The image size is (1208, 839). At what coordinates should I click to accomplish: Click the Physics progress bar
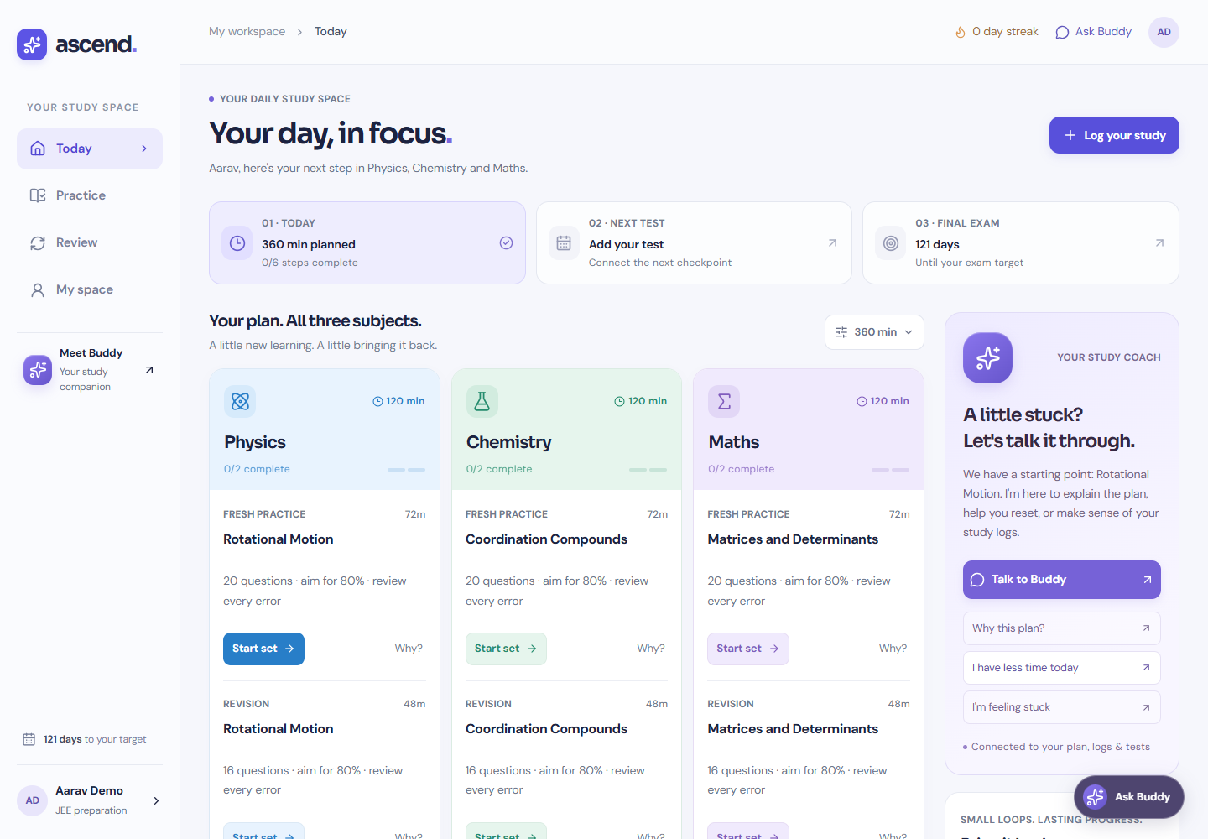point(406,470)
